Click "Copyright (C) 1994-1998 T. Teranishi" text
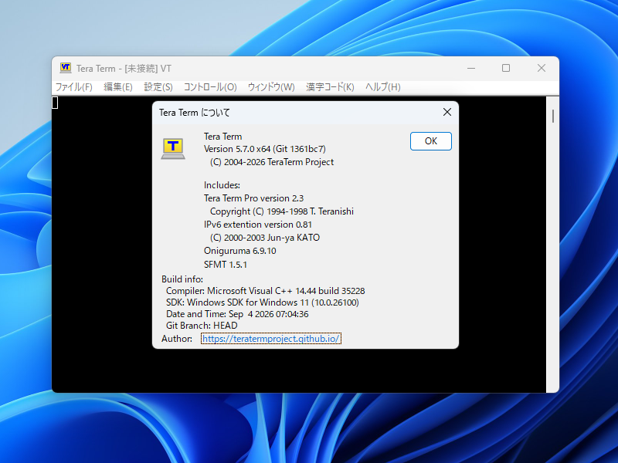 tap(282, 211)
